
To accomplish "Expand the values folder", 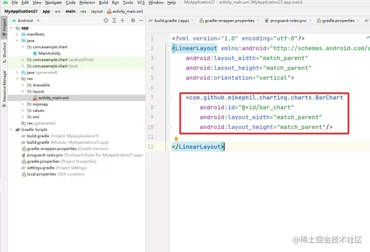I will [23, 110].
